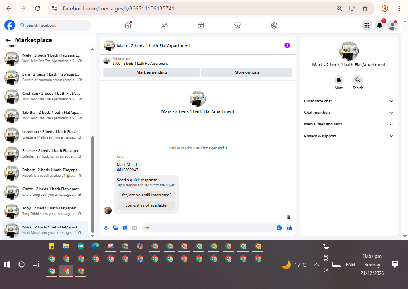Click Mark as pending button

tap(152, 72)
